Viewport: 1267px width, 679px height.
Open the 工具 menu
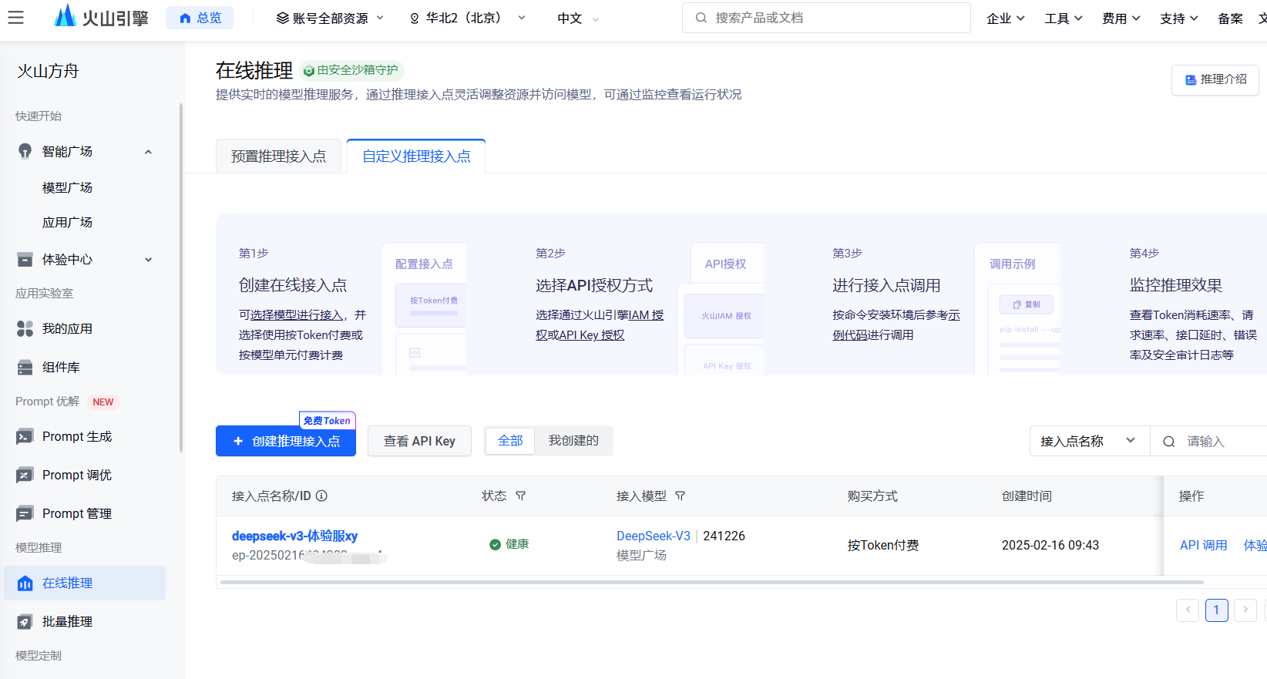[1063, 18]
